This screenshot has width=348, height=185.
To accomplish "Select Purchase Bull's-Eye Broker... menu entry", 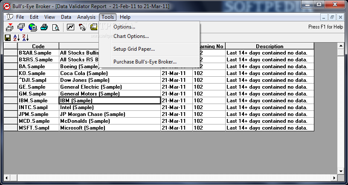I will pos(149,62).
